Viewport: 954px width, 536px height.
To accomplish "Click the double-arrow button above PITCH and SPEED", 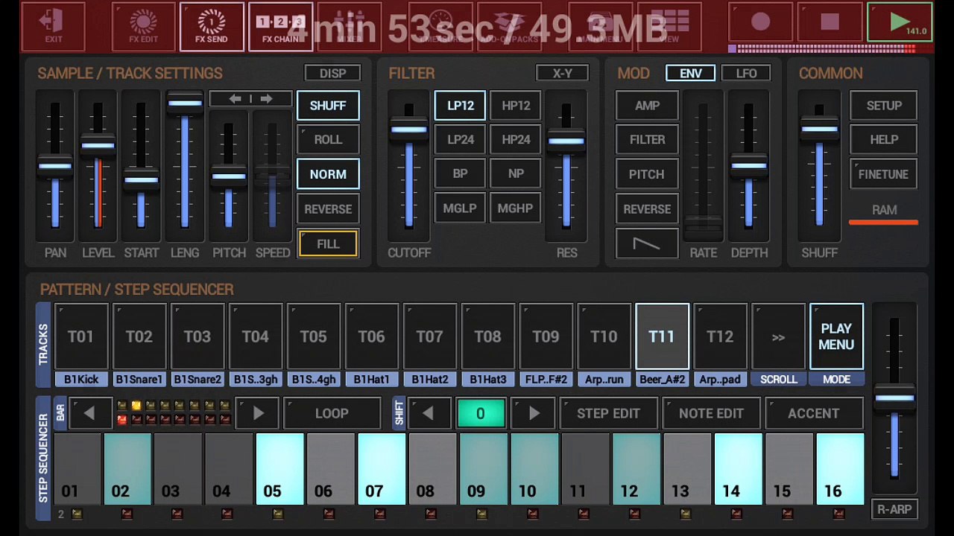I will click(250, 99).
